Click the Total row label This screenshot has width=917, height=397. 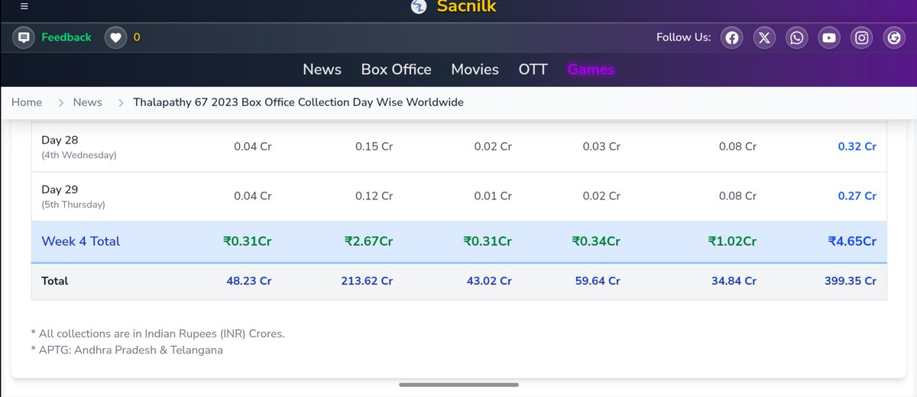coord(55,281)
